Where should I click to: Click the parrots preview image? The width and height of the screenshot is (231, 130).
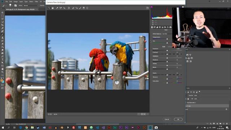coord(98,61)
